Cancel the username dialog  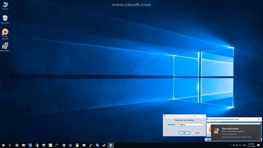point(197,133)
